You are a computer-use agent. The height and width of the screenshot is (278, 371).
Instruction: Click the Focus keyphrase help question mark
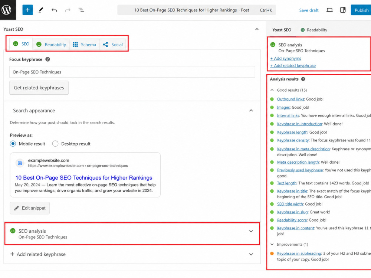(x=47, y=59)
